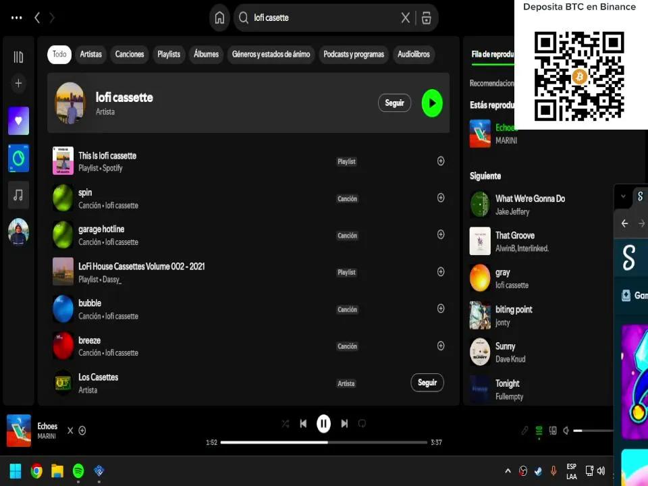Go forward with the right arrow
This screenshot has width=648, height=486.
pyautogui.click(x=52, y=18)
